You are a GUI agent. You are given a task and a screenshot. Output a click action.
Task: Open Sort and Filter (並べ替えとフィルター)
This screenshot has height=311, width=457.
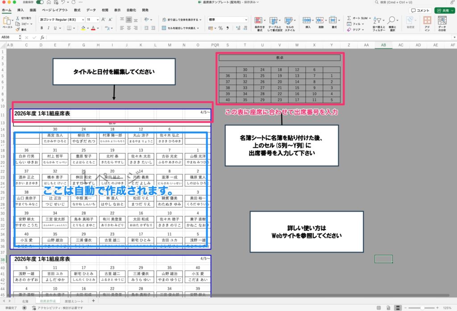pyautogui.click(x=378, y=23)
